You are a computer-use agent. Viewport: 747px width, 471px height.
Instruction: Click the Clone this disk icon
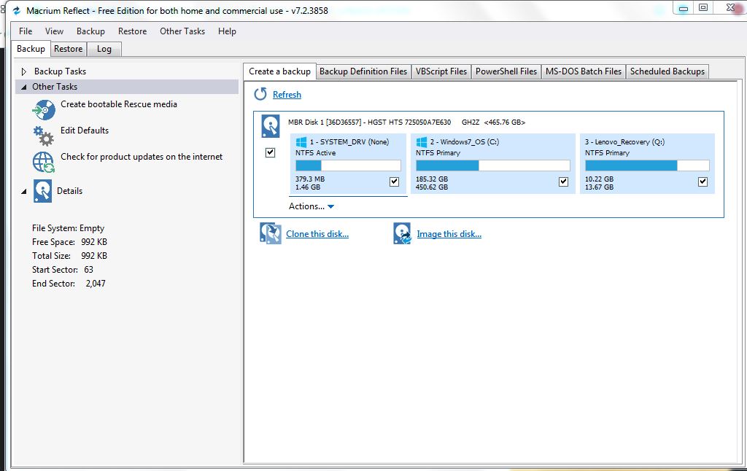pos(271,233)
